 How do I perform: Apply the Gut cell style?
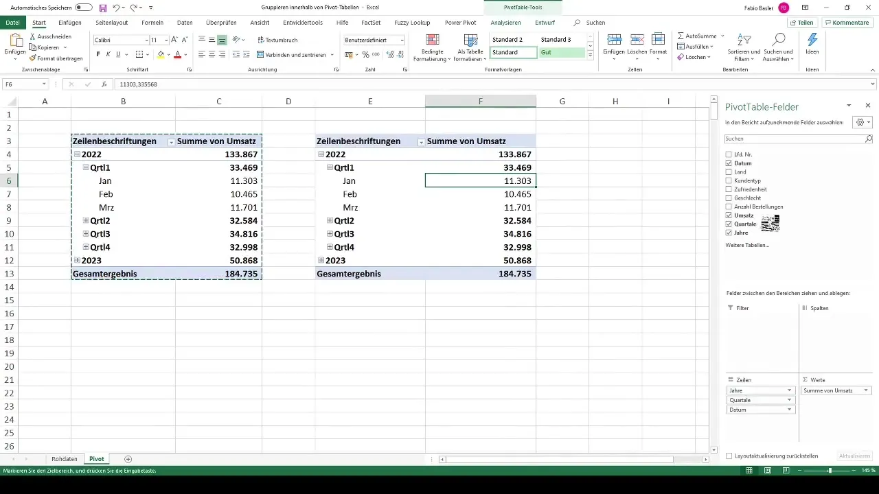(x=562, y=52)
